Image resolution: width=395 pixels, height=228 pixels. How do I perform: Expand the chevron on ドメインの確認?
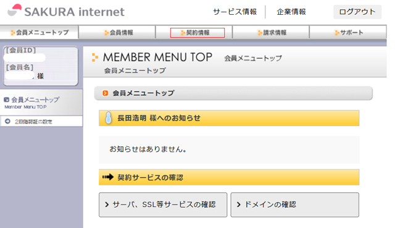tap(239, 205)
